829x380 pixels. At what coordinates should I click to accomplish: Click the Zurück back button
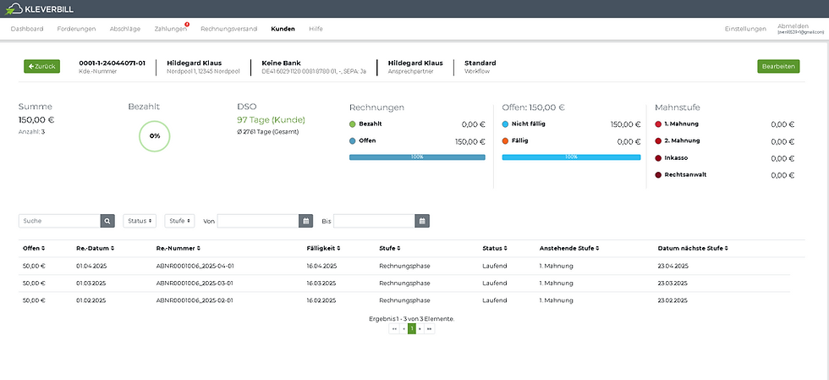[x=41, y=66]
